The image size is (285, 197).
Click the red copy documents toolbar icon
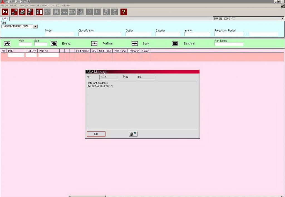point(39,12)
